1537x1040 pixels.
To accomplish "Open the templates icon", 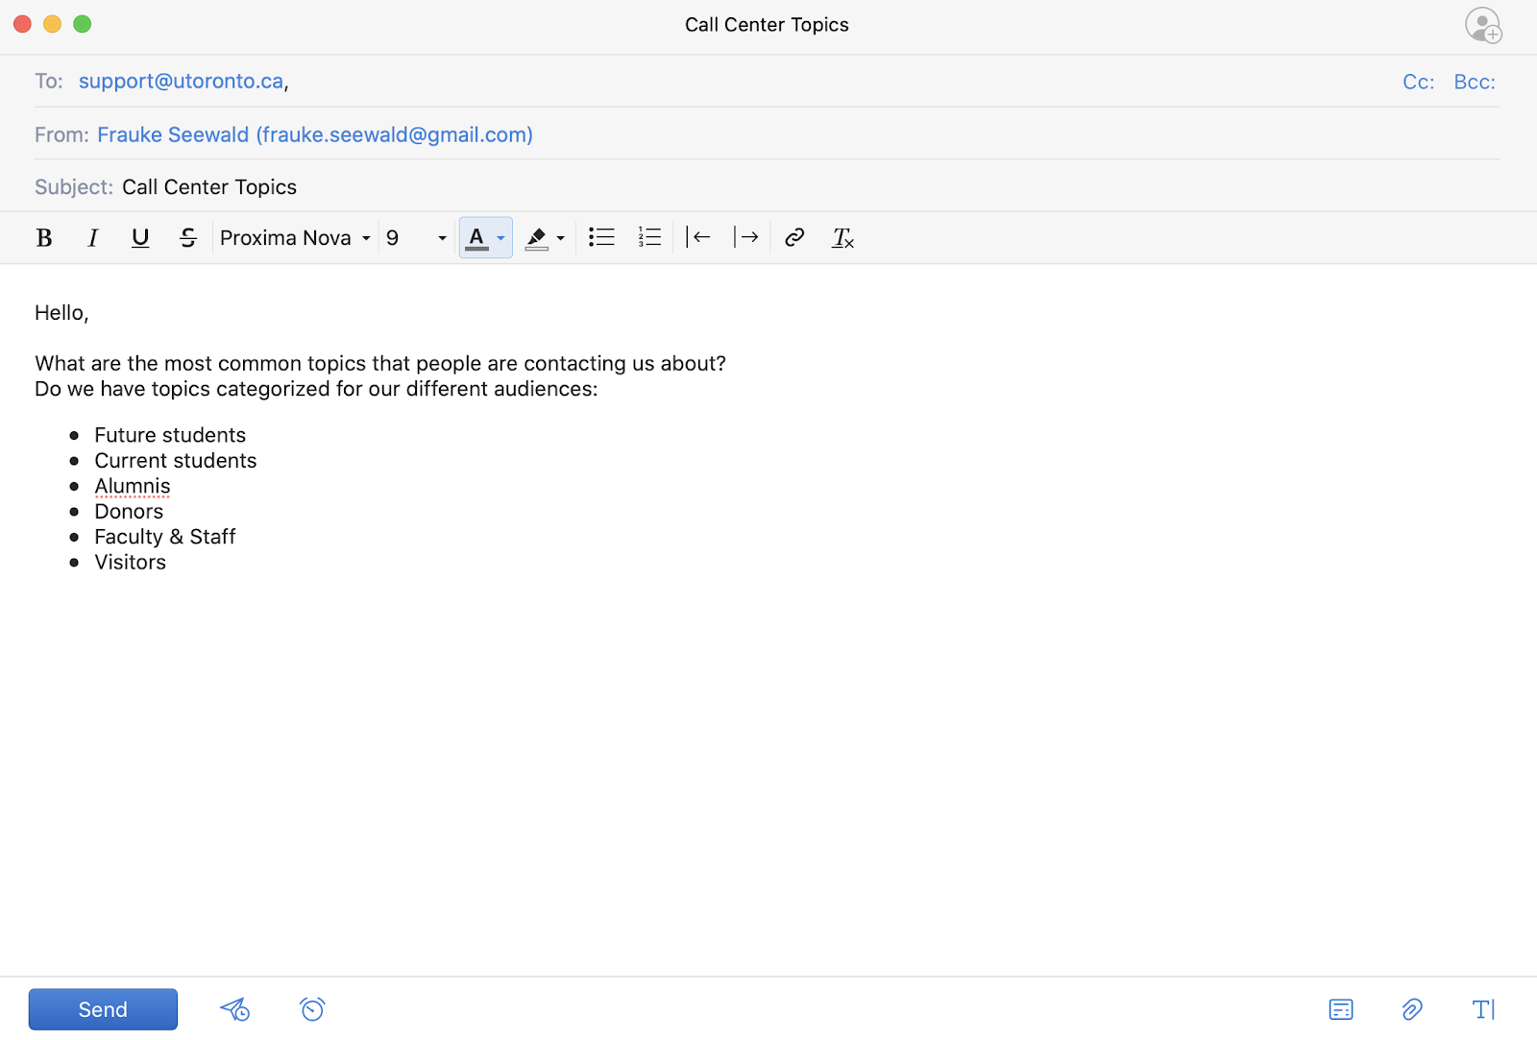I will [x=1341, y=1009].
